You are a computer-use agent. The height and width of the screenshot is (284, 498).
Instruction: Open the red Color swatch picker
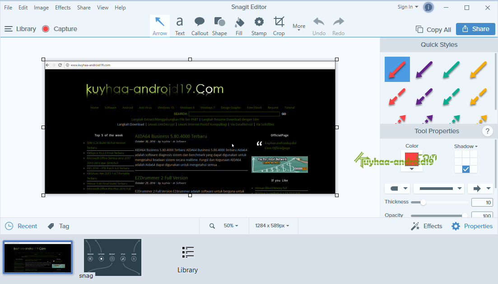pos(412,161)
